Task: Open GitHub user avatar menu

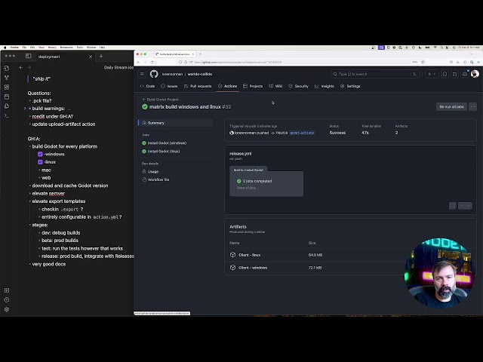Action: coord(475,74)
